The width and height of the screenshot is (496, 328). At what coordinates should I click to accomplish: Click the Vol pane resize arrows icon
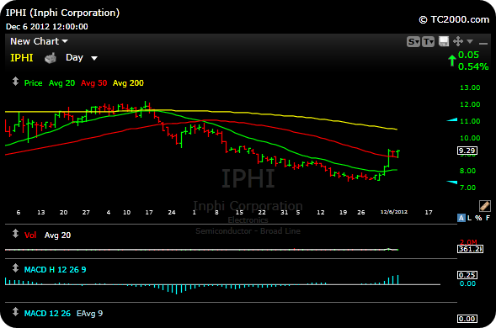click(15, 234)
